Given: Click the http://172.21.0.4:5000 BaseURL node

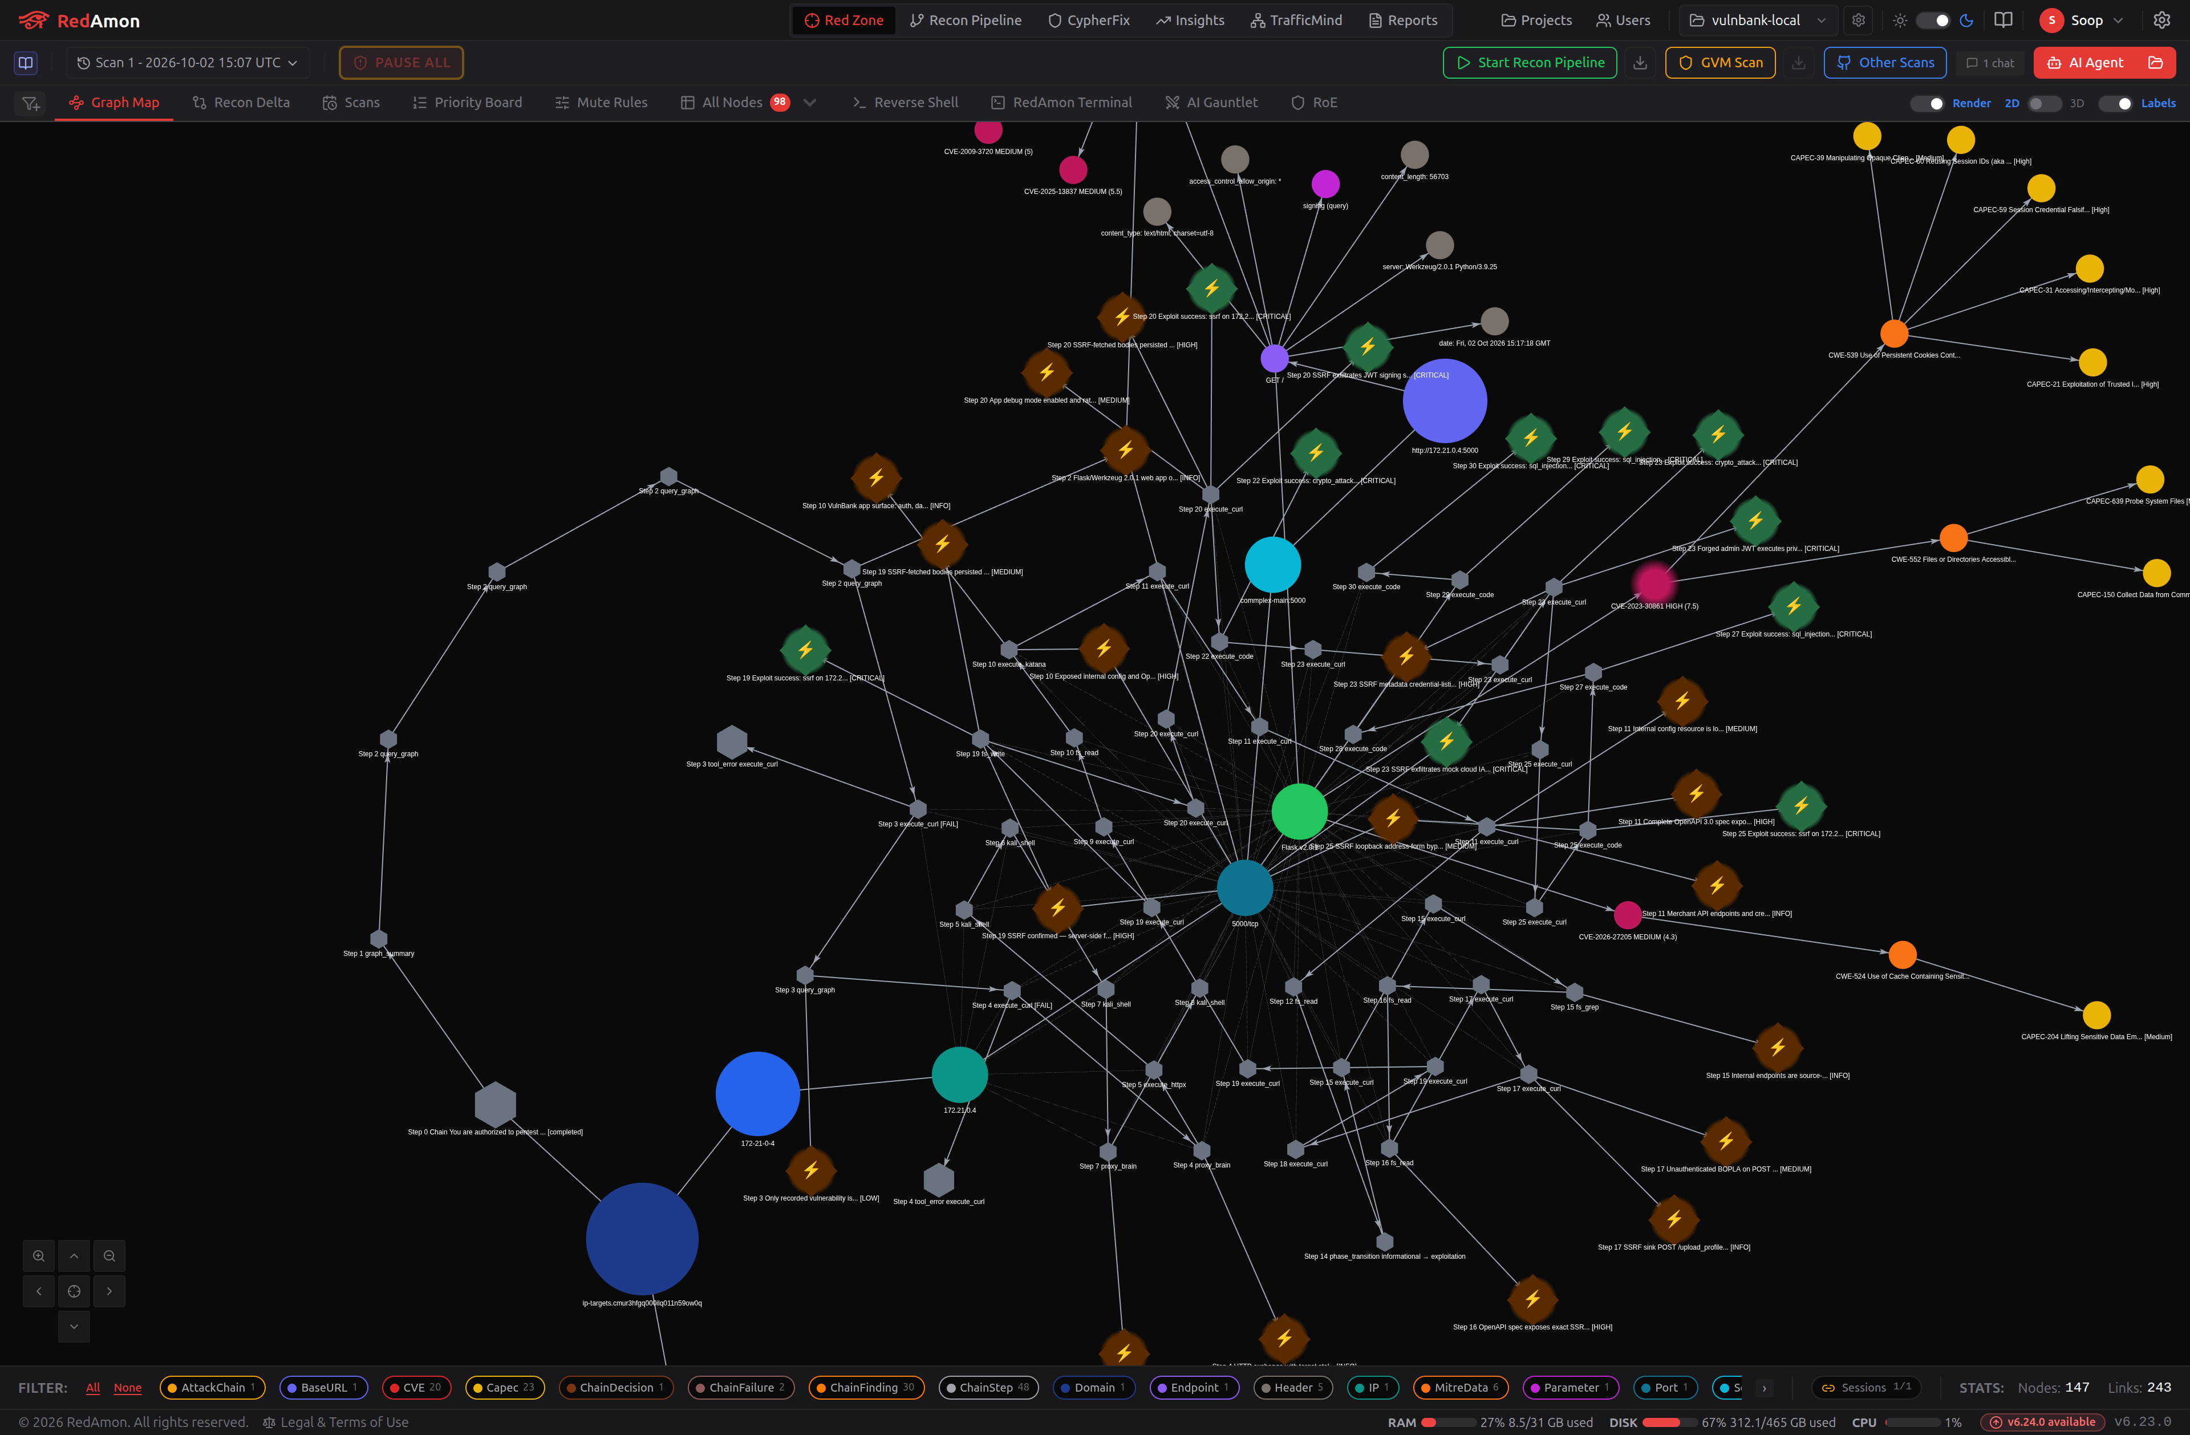Looking at the screenshot, I should click(1445, 402).
